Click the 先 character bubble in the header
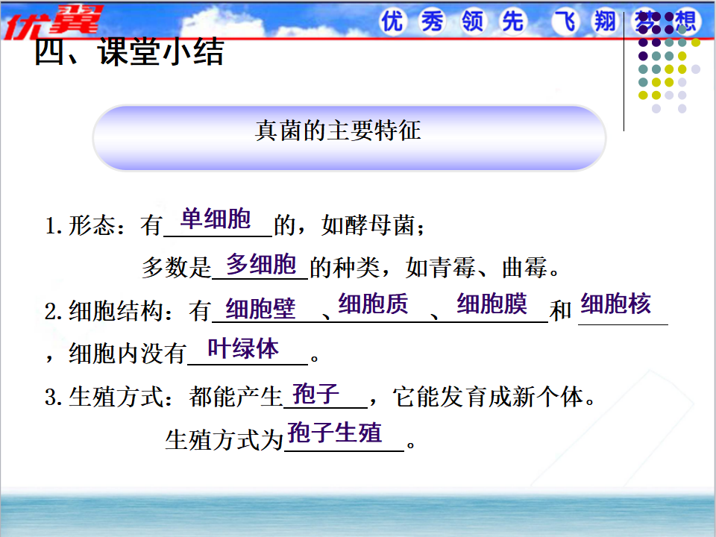 tap(513, 22)
